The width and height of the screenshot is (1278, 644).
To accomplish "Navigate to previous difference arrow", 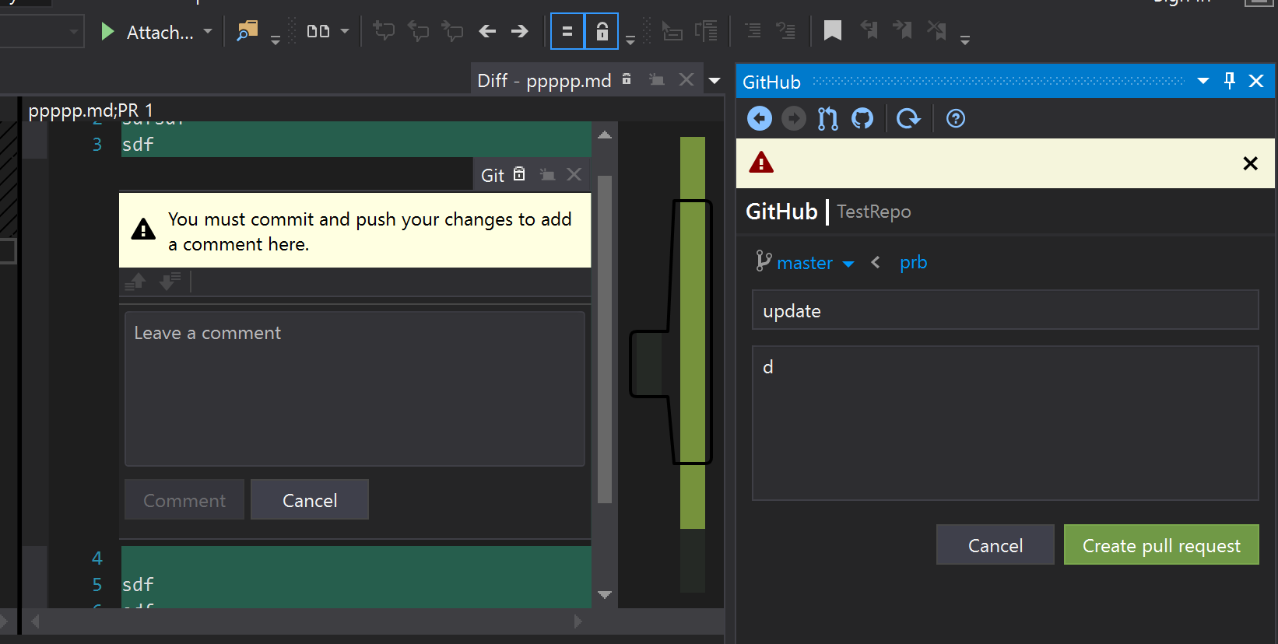I will click(487, 31).
